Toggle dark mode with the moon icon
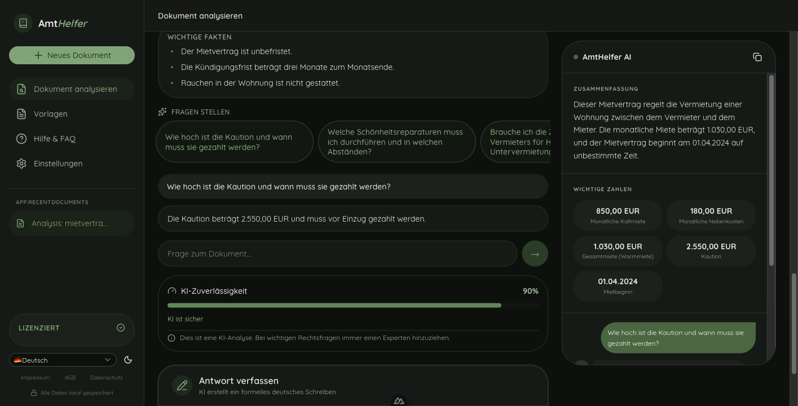798x406 pixels. pos(128,360)
